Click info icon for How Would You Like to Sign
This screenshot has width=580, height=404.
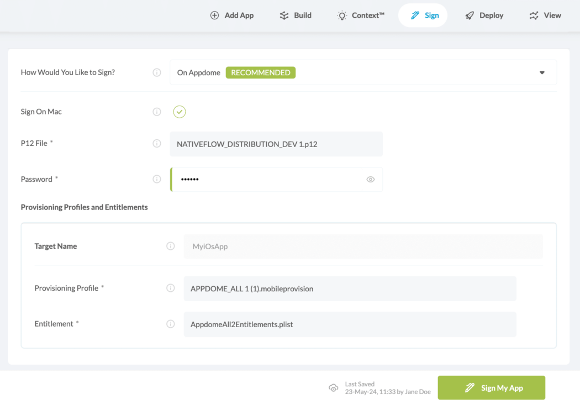click(157, 72)
